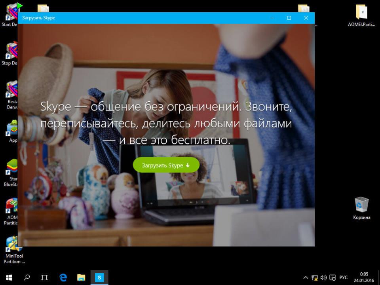This screenshot has height=285, width=380.
Task: Maximize the Загрузить Skype window
Action: tap(289, 18)
